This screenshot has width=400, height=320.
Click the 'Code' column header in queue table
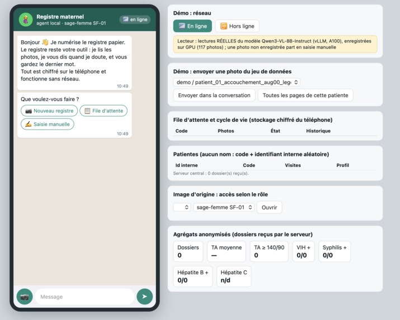[x=181, y=131]
